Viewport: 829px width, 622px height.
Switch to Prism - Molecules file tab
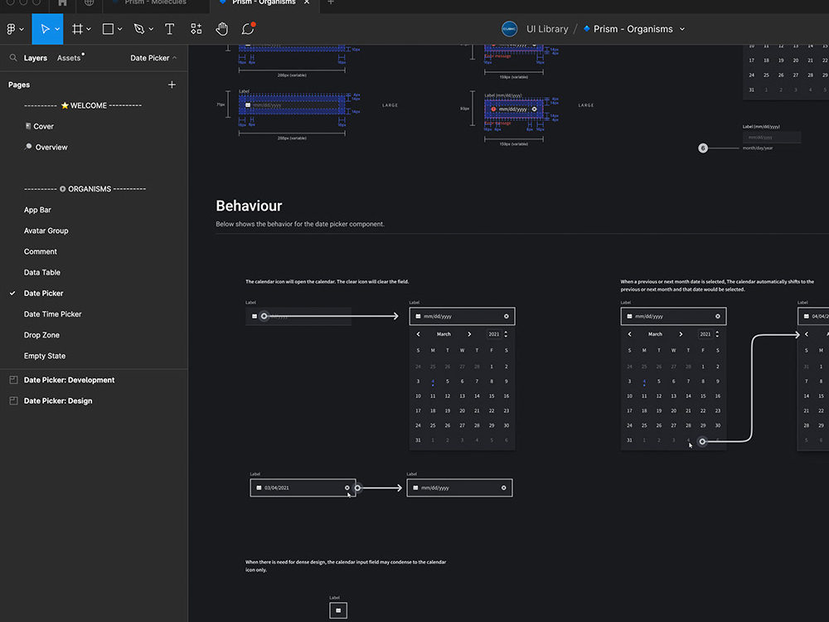pyautogui.click(x=156, y=2)
